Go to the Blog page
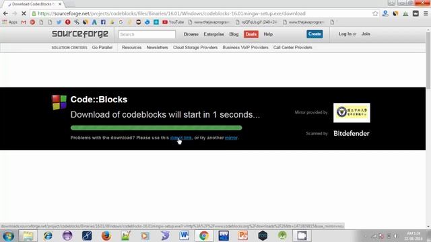Viewport: 431px width, 242px height. click(x=234, y=34)
